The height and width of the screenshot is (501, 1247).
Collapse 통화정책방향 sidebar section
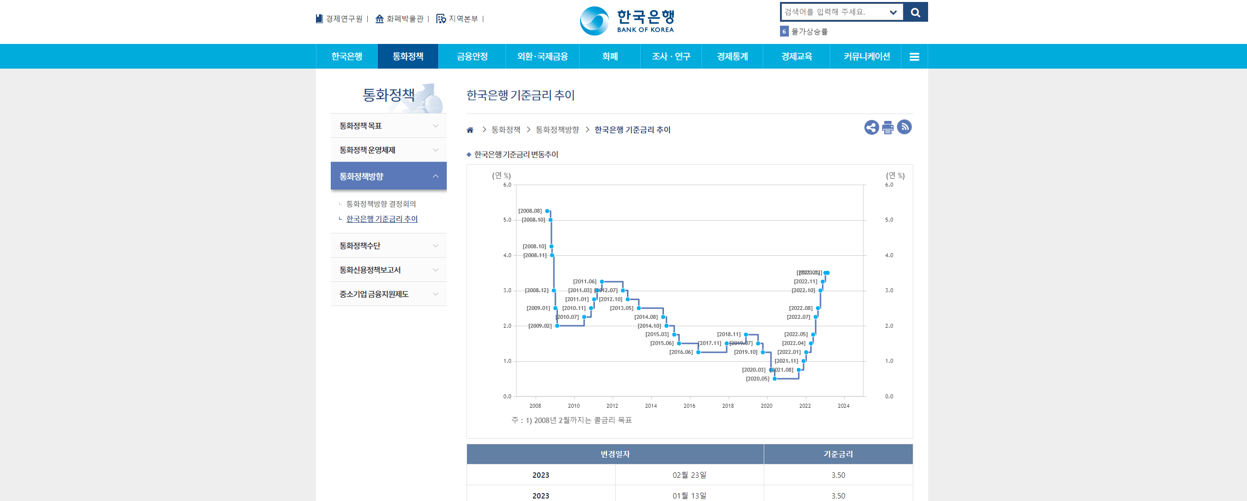[x=389, y=176]
